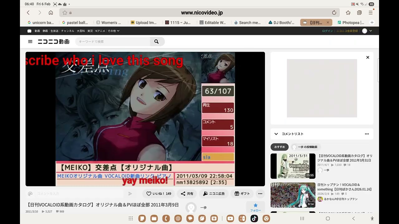The height and width of the screenshot is (224, 399).
Task: Open the 大百科 menu item
Action: (81, 31)
